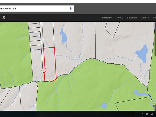Select the red-outlined parcel on map

[50, 64]
